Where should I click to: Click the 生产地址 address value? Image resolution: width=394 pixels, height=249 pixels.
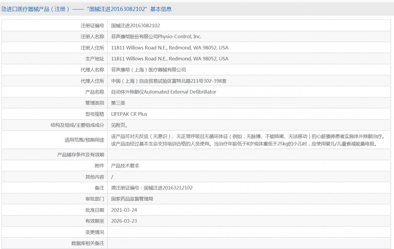point(170,59)
